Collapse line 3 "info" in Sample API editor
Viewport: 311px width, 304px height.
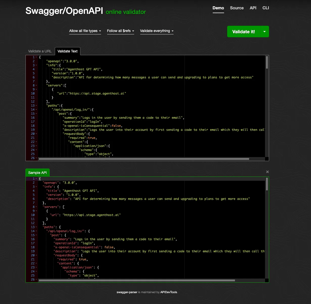tap(36, 187)
